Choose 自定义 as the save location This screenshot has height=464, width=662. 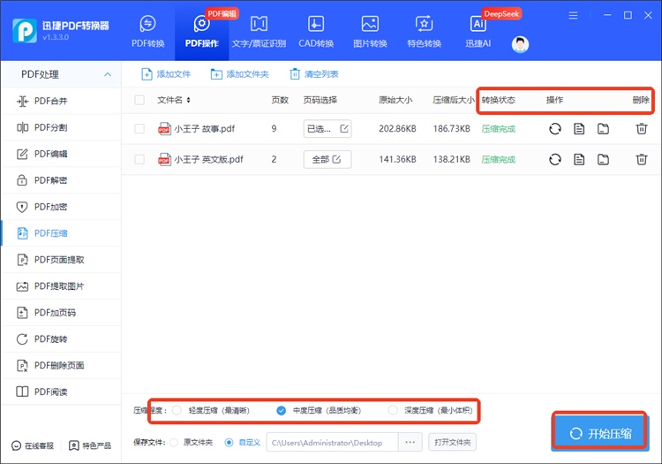pyautogui.click(x=229, y=443)
